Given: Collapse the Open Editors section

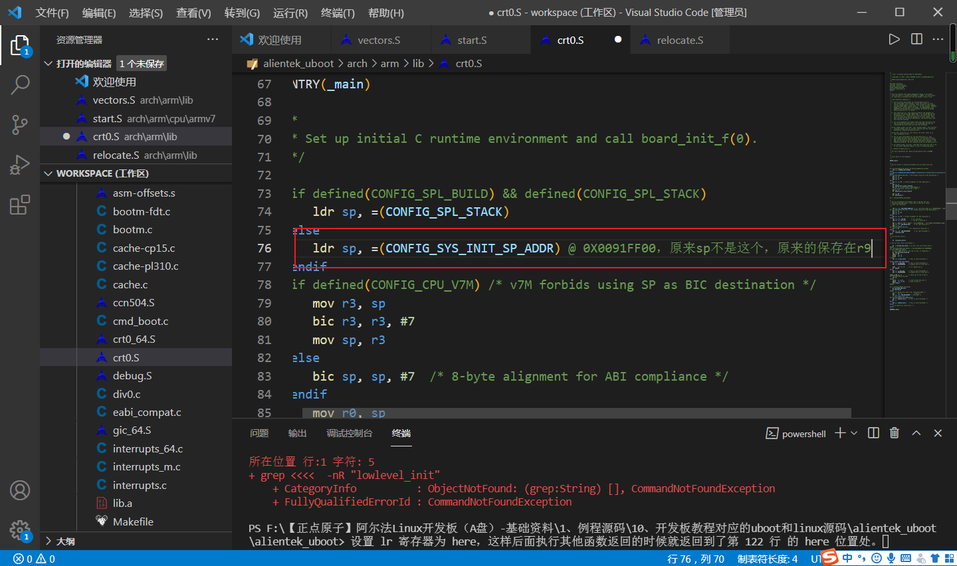Looking at the screenshot, I should point(48,64).
